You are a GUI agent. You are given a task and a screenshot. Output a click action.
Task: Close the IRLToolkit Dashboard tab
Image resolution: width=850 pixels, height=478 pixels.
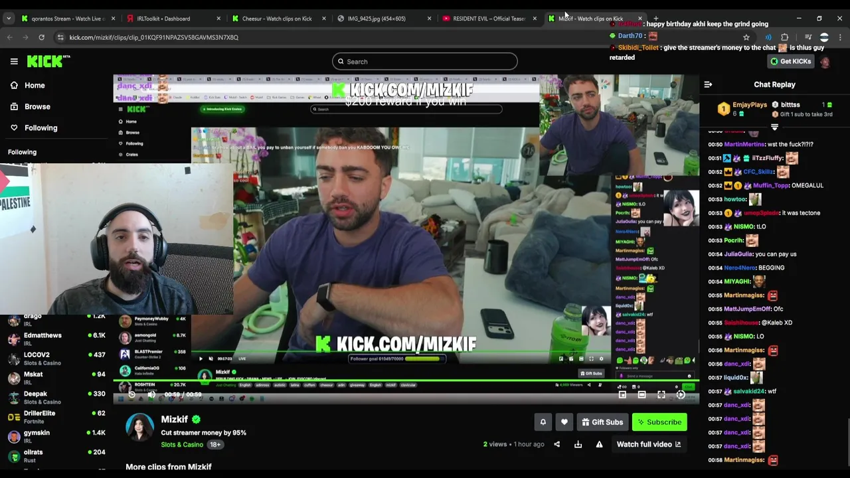(x=218, y=19)
